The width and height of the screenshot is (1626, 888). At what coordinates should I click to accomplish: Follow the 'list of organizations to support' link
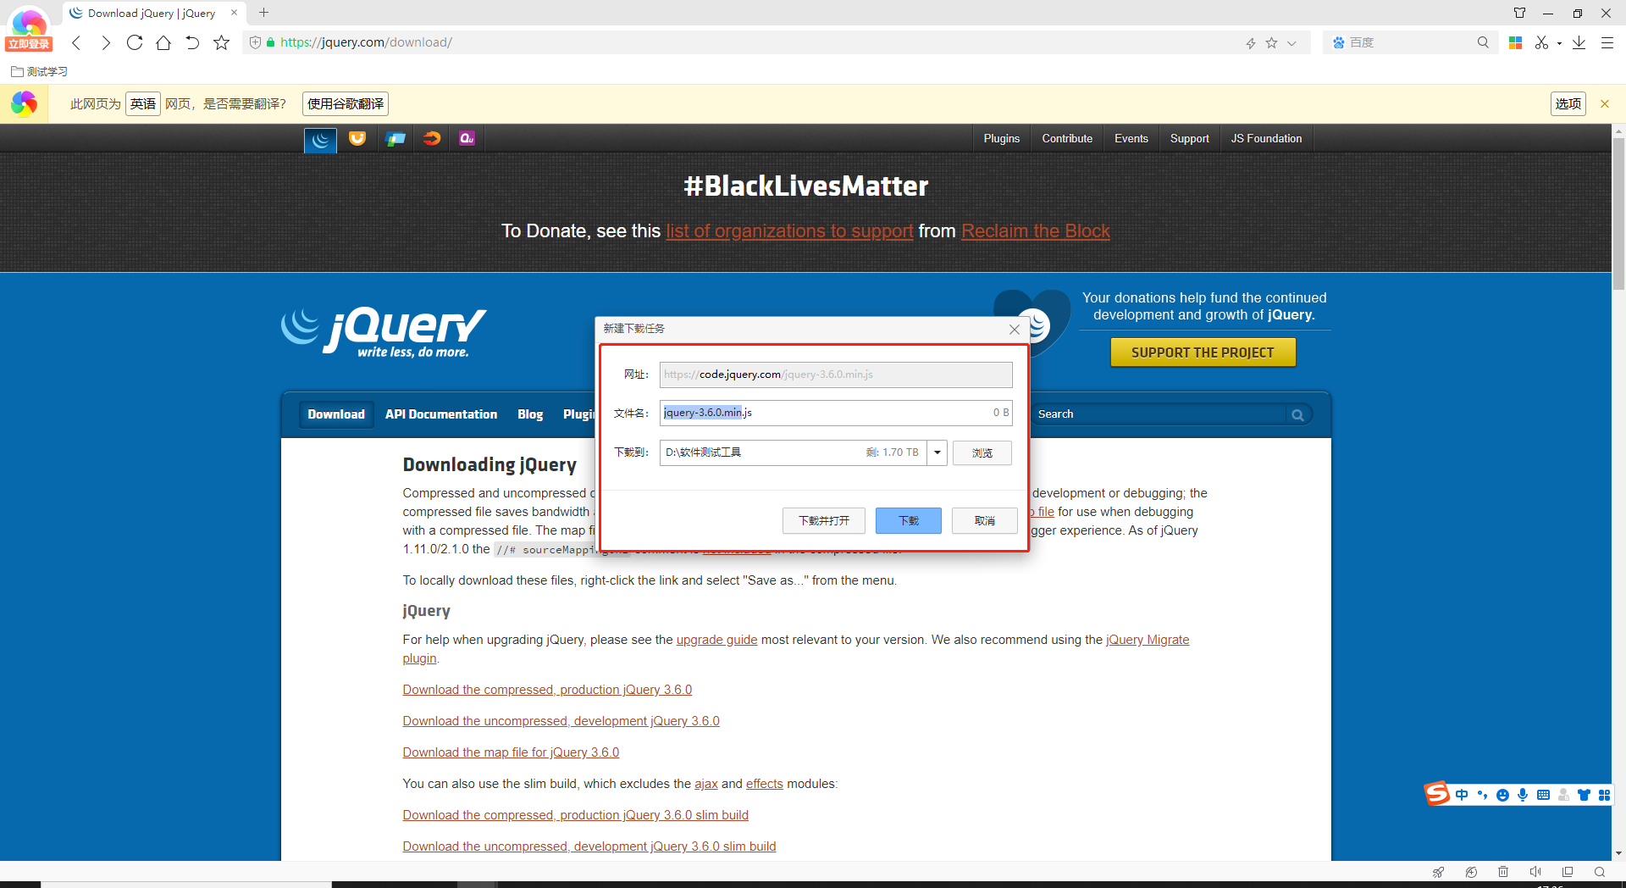pyautogui.click(x=789, y=231)
